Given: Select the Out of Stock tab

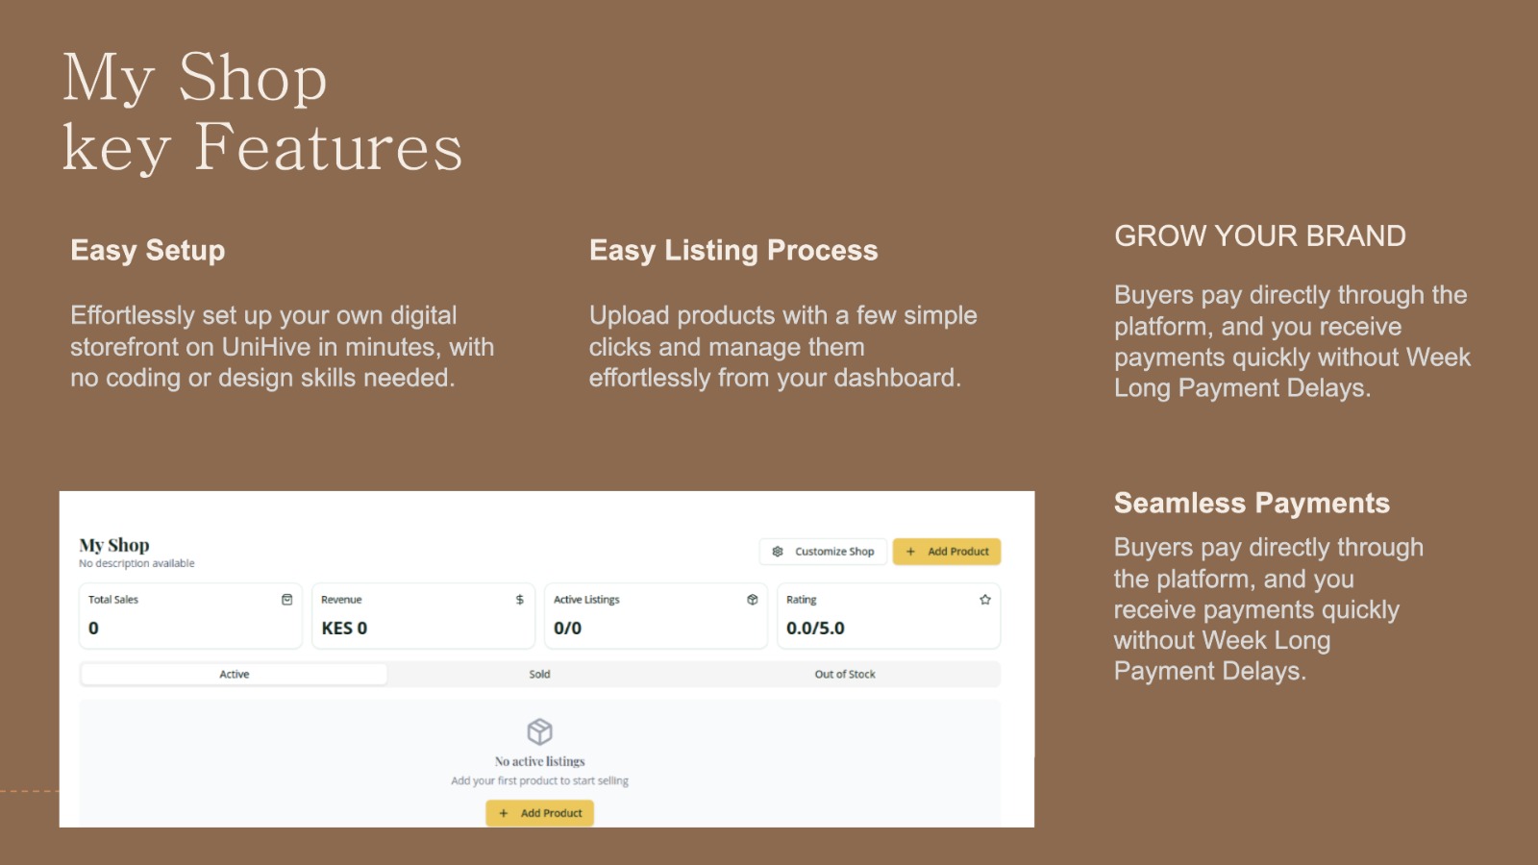Looking at the screenshot, I should pyautogui.click(x=845, y=675).
